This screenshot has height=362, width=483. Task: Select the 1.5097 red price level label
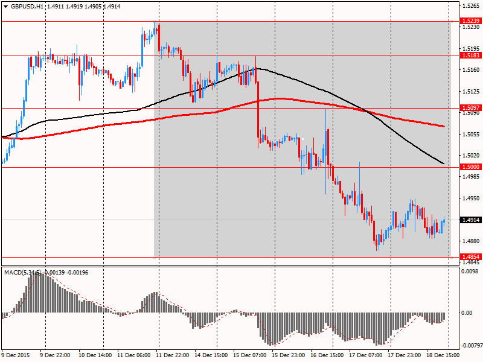click(x=471, y=108)
